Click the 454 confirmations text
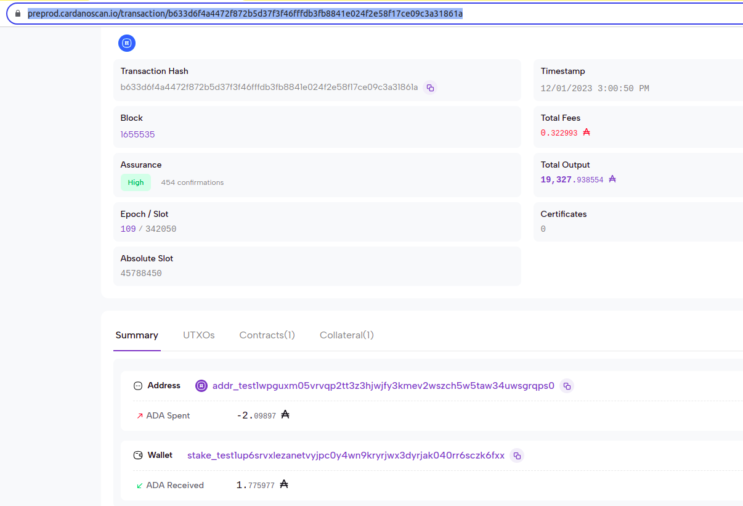This screenshot has width=743, height=506. point(192,182)
